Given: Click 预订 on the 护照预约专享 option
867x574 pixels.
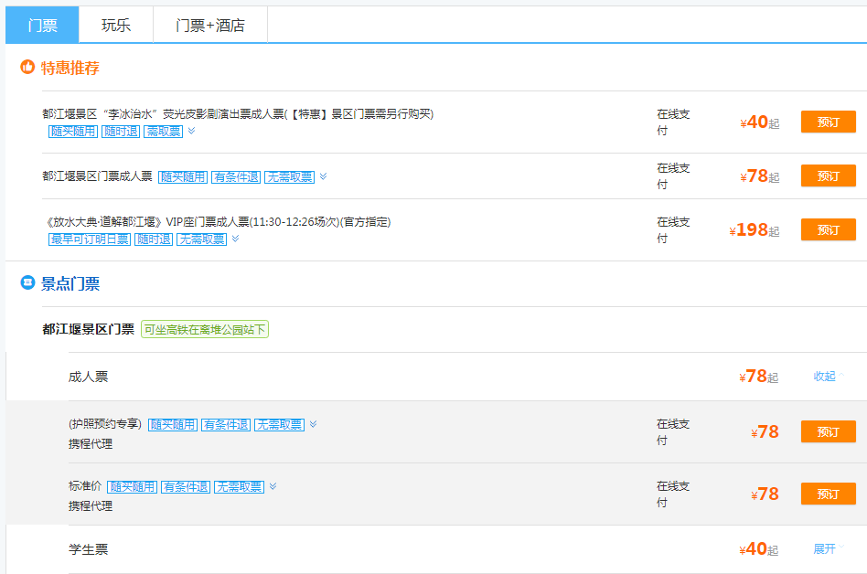Looking at the screenshot, I should 827,431.
